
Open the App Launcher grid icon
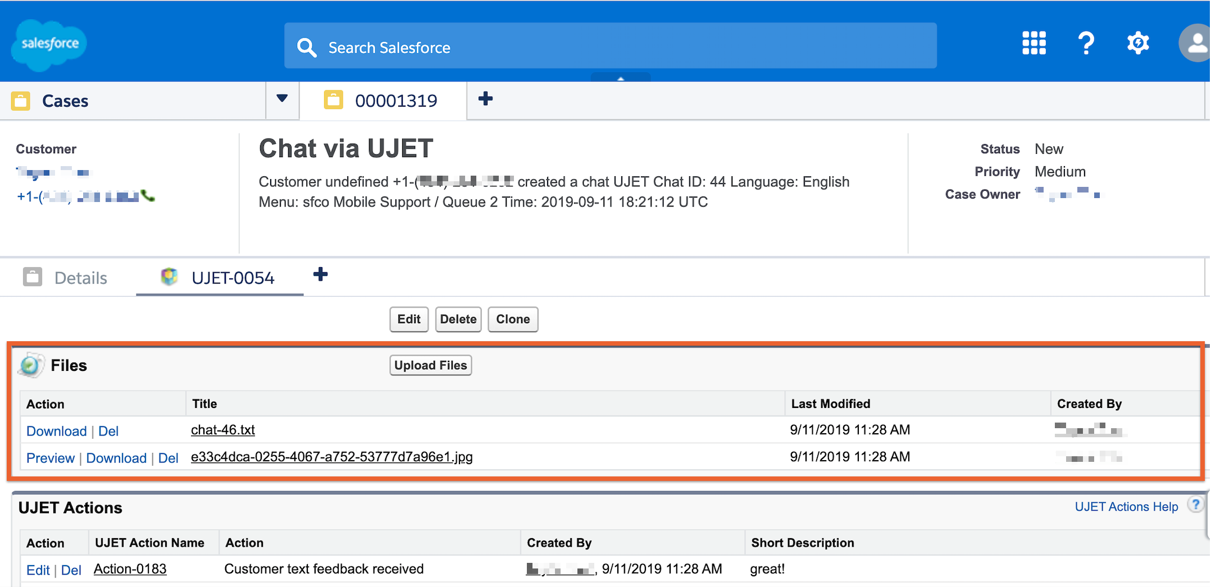[x=1034, y=43]
